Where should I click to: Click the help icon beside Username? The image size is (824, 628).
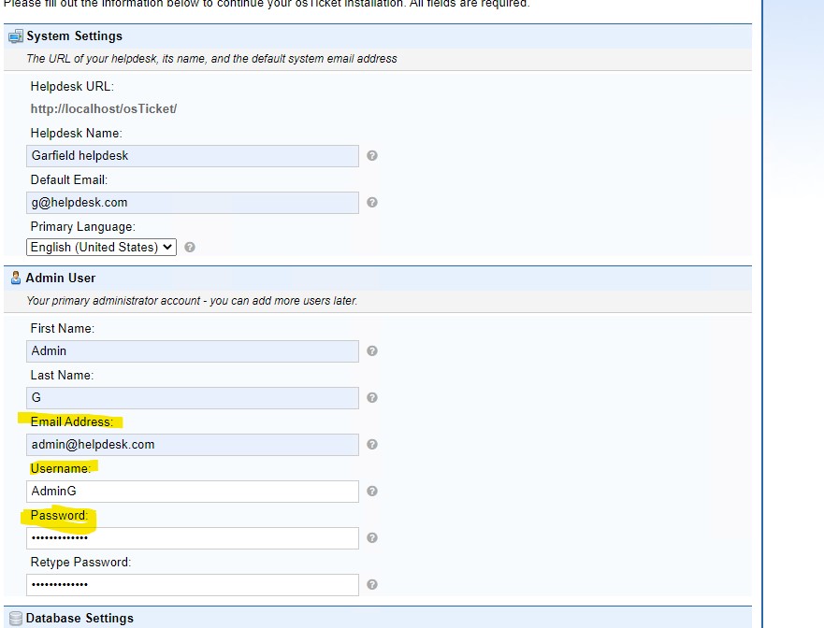tap(371, 491)
